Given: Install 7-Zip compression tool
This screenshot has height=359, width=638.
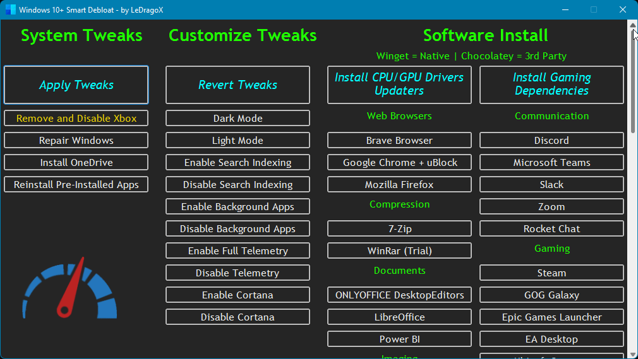Looking at the screenshot, I should point(399,228).
